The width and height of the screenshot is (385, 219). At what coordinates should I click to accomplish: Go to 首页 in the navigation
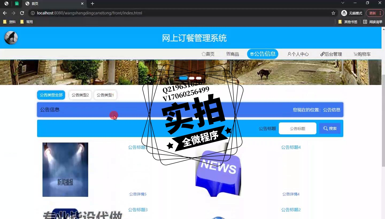click(208, 54)
